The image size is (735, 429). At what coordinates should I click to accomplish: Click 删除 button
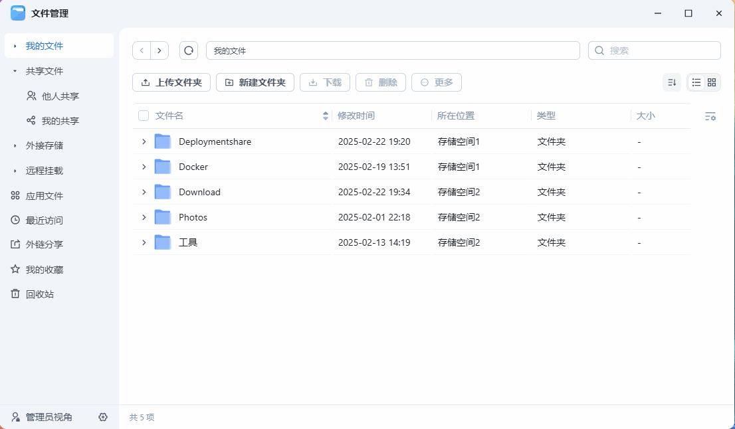tap(381, 82)
